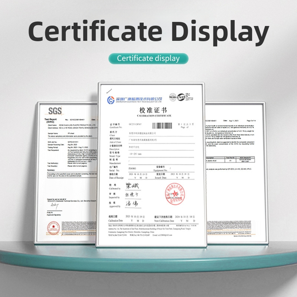The width and height of the screenshot is (297, 297).
Task: Click the red seal on SGS test report
Action: [x=52, y=228]
